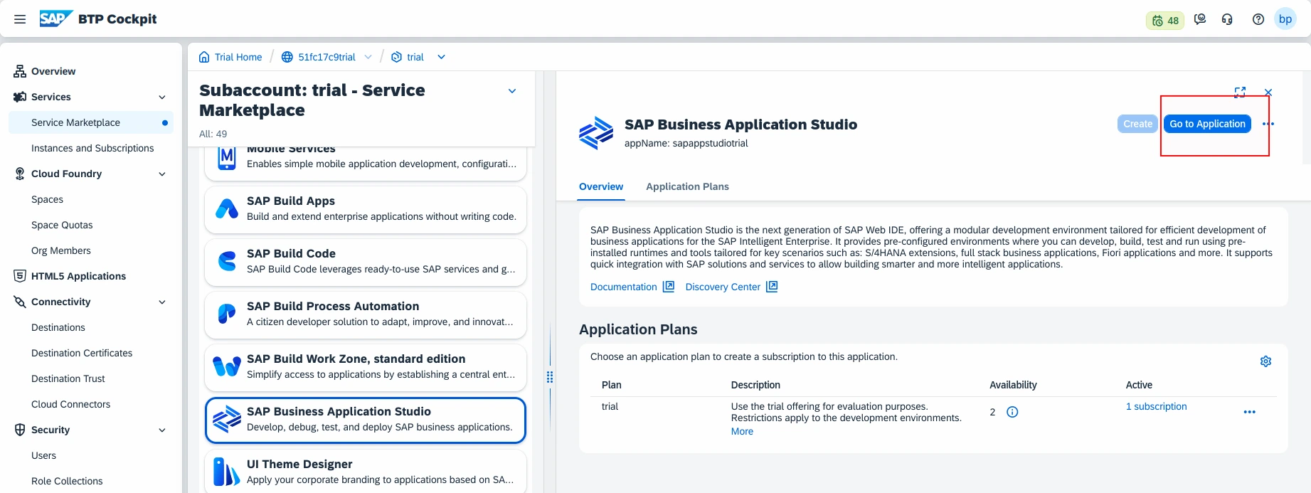Open the Documentation link

click(x=624, y=287)
